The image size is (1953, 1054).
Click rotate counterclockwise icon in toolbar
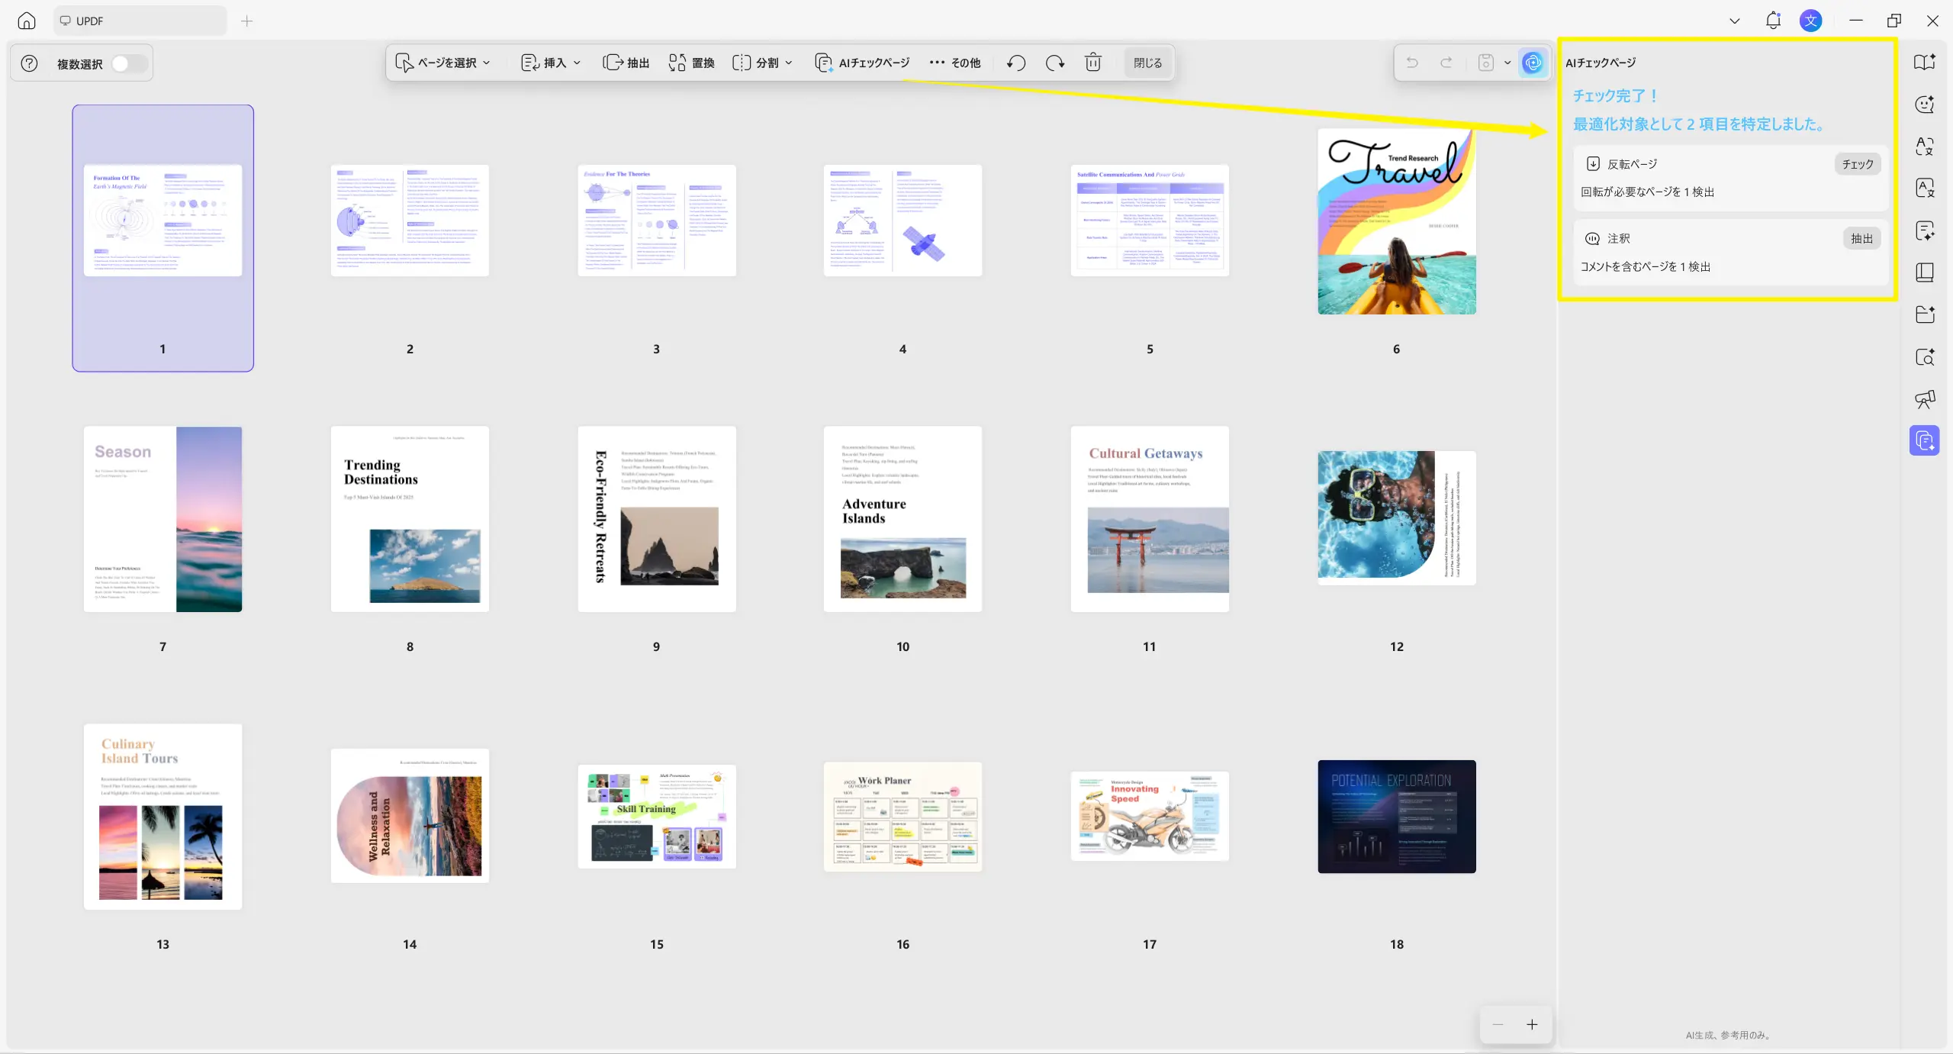tap(1015, 63)
